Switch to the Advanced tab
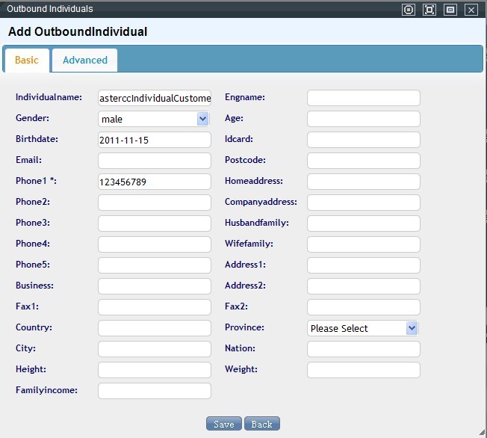The width and height of the screenshot is (487, 438). tap(84, 60)
